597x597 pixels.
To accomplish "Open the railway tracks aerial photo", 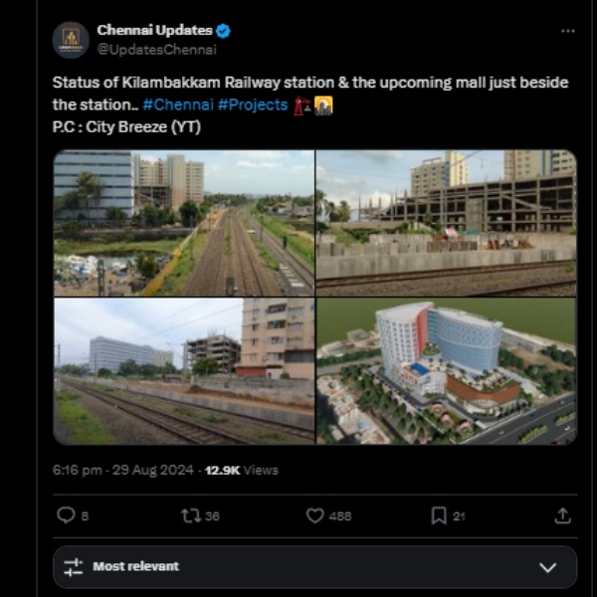I will (183, 223).
